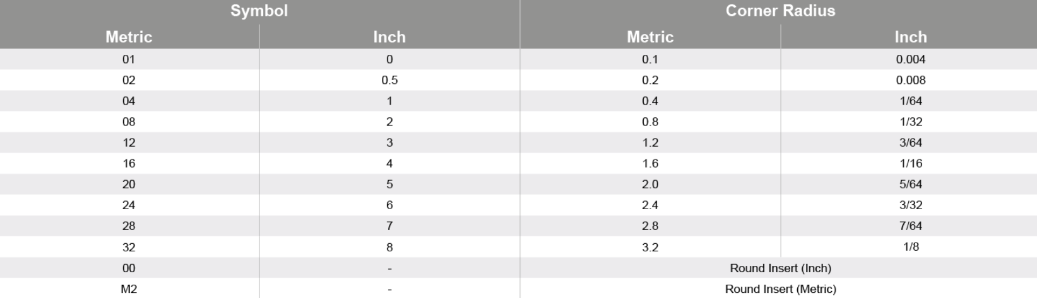Click the Symbol header cell
Screen dimensions: 1037x298
tap(259, 11)
